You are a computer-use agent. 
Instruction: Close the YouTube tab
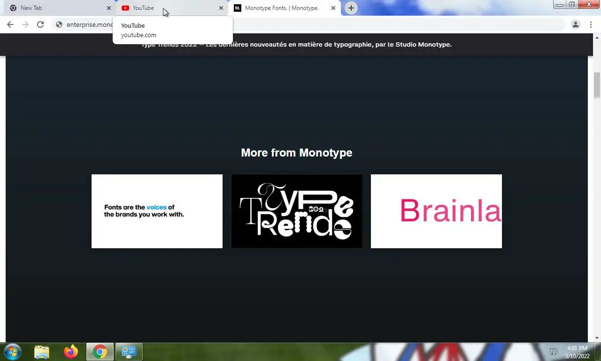(x=221, y=8)
